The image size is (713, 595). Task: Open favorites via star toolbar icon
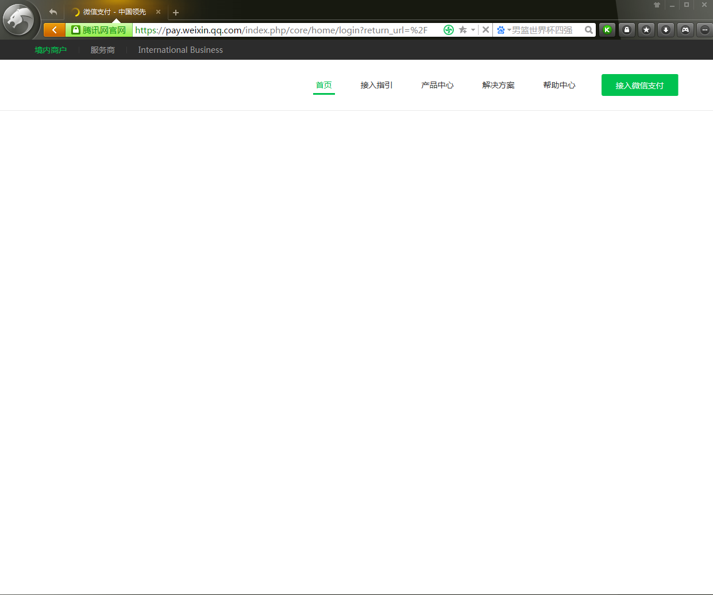[x=646, y=30]
